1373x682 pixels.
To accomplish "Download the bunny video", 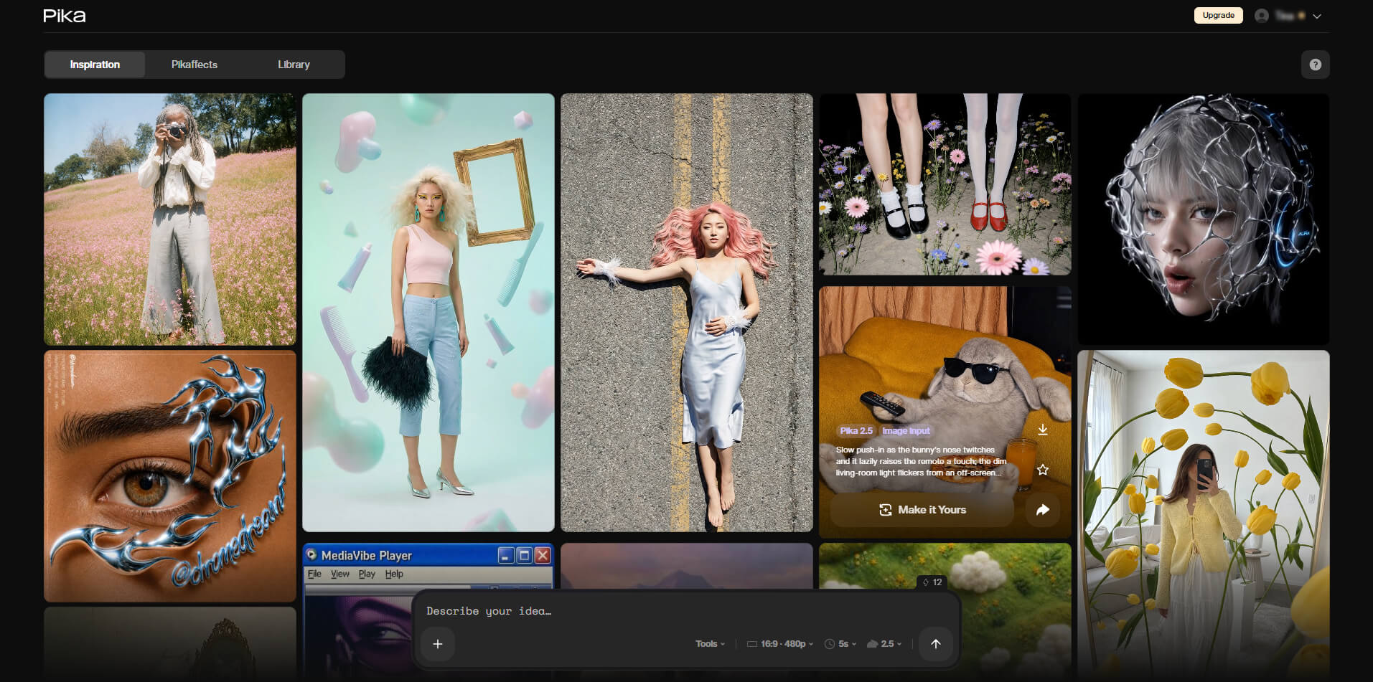I will pos(1043,430).
